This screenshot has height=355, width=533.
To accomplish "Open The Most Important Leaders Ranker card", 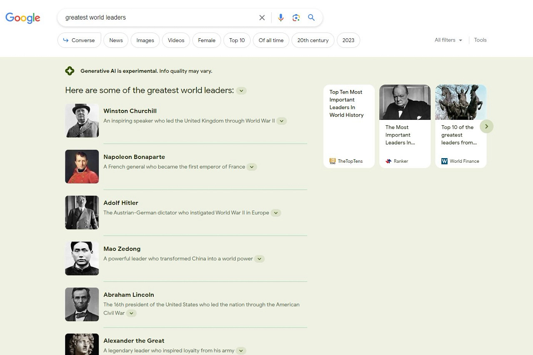I will pyautogui.click(x=405, y=127).
